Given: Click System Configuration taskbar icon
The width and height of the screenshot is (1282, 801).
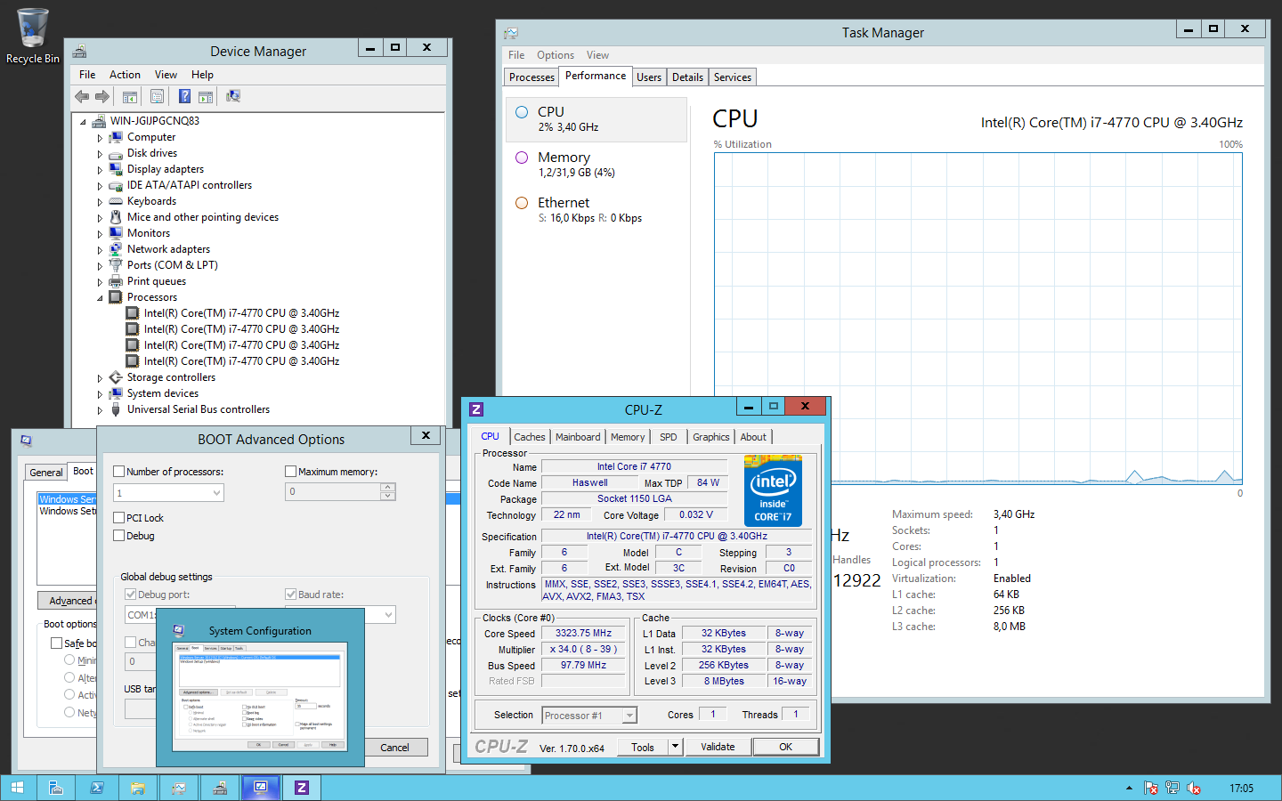Looking at the screenshot, I should pyautogui.click(x=261, y=788).
